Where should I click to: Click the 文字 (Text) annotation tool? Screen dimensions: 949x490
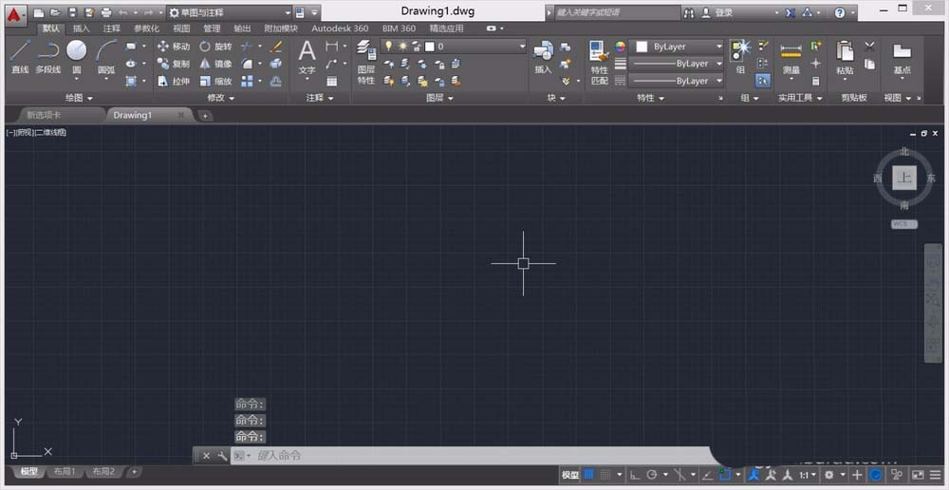click(x=307, y=57)
